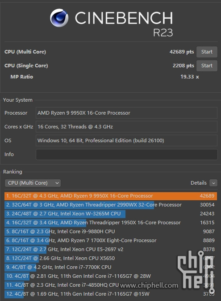Screen dimensions: 221x301
Task: Select ranking row 5 Intel Core i9-9880H
Action: (111, 231)
